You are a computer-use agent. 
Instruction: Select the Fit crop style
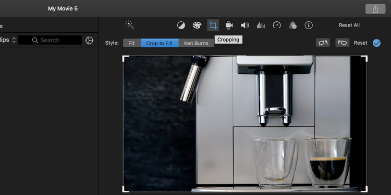[132, 43]
